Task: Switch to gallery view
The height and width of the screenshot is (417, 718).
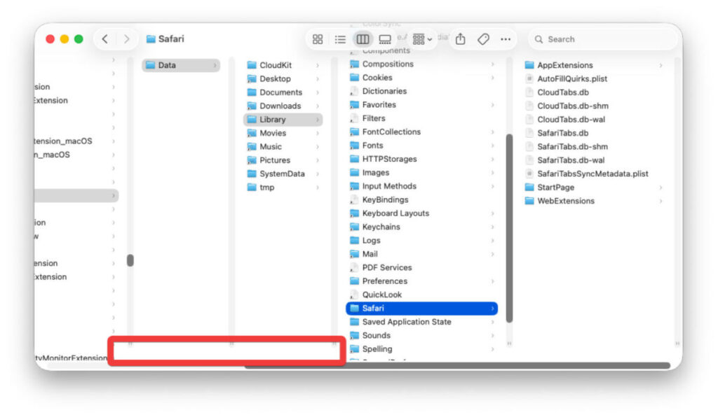Action: pos(385,39)
